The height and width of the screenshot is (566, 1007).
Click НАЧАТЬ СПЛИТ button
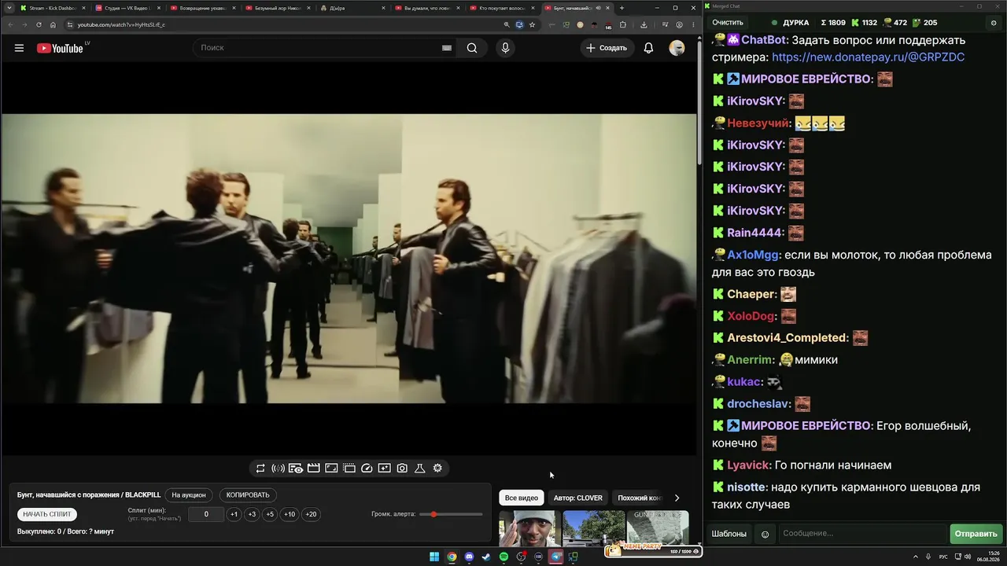click(47, 514)
